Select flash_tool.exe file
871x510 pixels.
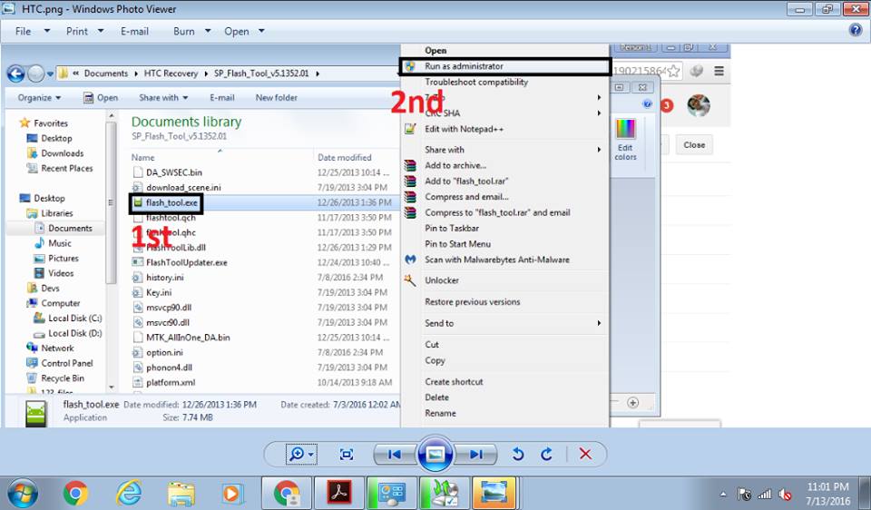(x=171, y=202)
